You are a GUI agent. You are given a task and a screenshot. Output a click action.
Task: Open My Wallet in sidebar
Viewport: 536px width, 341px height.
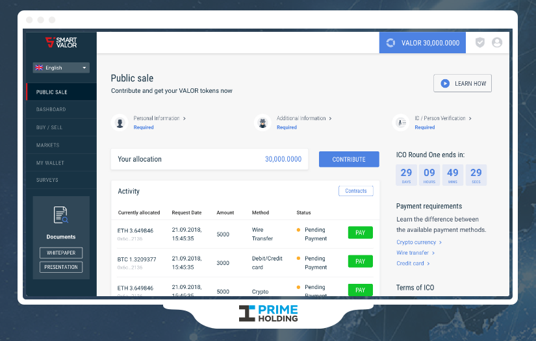click(x=62, y=162)
